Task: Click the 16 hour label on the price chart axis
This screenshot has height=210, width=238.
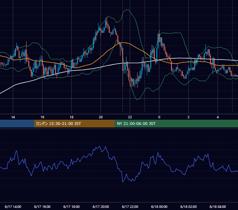Action: point(42,117)
